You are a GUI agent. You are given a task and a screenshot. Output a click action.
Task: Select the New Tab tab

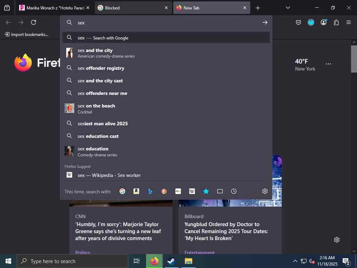(212, 8)
